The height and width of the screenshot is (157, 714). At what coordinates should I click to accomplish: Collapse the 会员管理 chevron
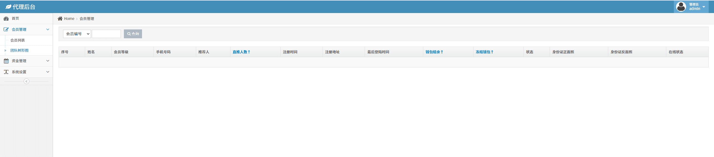pyautogui.click(x=48, y=29)
